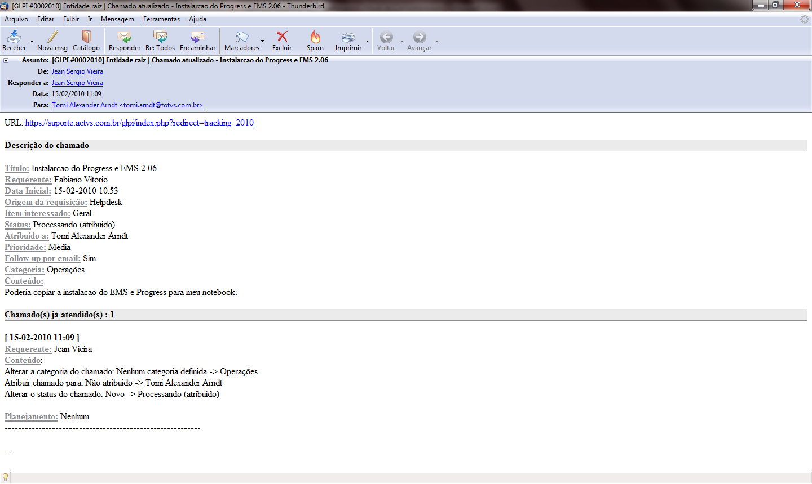Click the '[ 15-02-2010 11:09 ]' timestamp
This screenshot has height=484, width=812.
click(x=42, y=338)
